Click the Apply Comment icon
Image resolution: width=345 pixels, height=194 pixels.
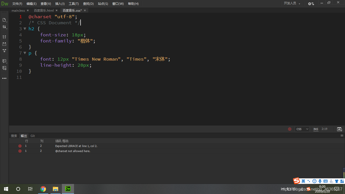click(4, 61)
